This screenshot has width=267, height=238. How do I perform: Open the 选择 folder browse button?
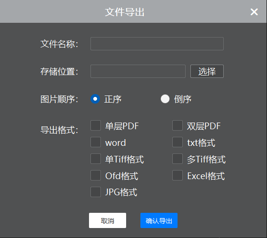click(207, 71)
